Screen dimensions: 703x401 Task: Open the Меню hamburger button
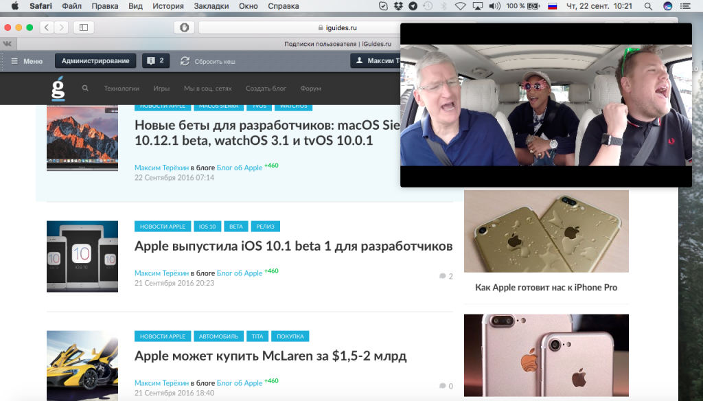(x=27, y=61)
